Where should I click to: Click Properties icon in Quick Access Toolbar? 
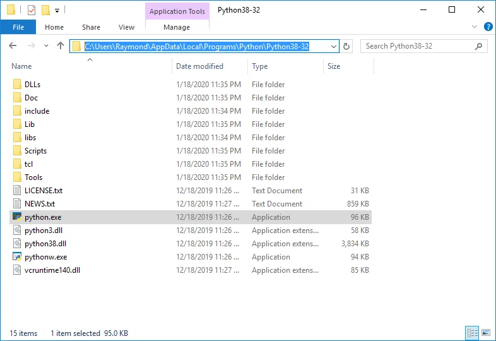[x=32, y=10]
